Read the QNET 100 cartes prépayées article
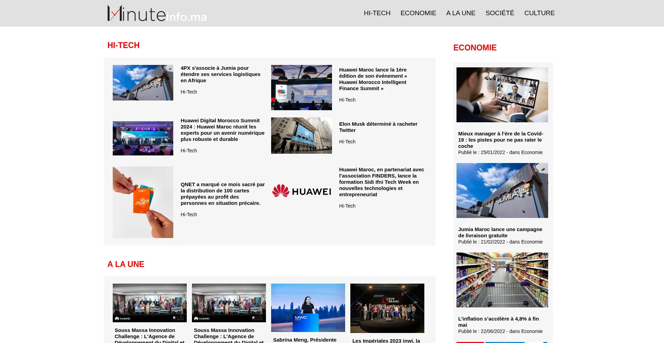This screenshot has width=664, height=343. pos(223,194)
